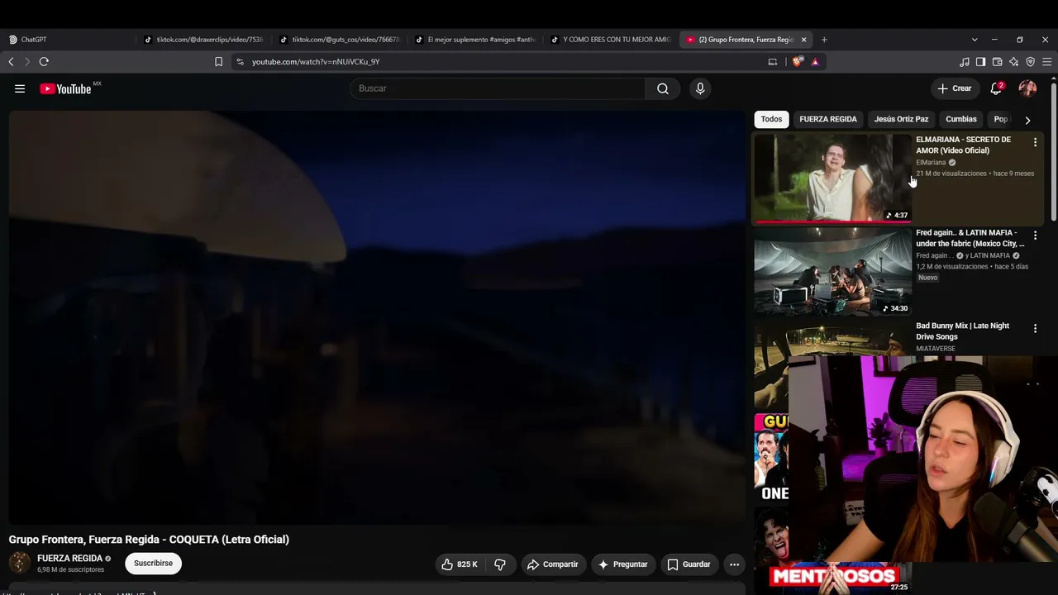The height and width of the screenshot is (595, 1058).
Task: Open the FUERZA REGIDA channel name link
Action: [x=69, y=559]
